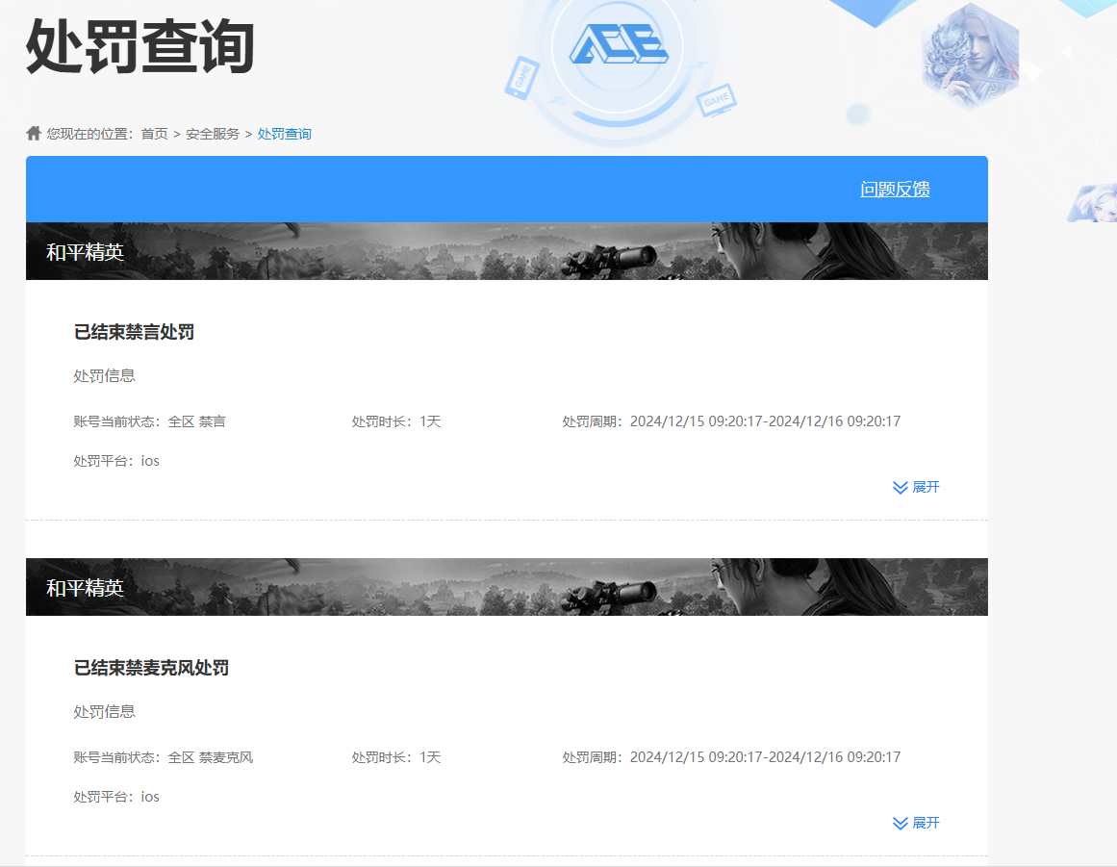Click the character image at the right edge
1117x867 pixels.
tap(1093, 203)
